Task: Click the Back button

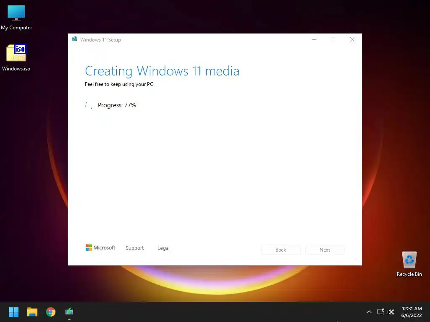Action: tap(281, 250)
